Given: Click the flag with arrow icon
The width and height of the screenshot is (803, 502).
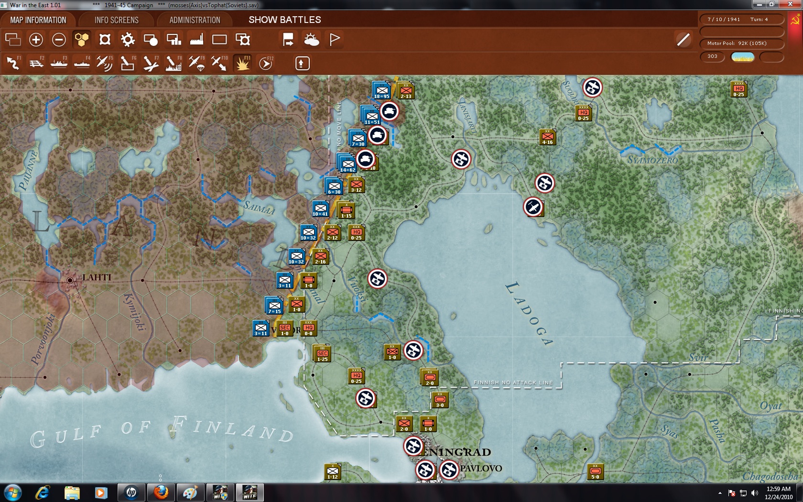Looking at the screenshot, I should [x=288, y=39].
